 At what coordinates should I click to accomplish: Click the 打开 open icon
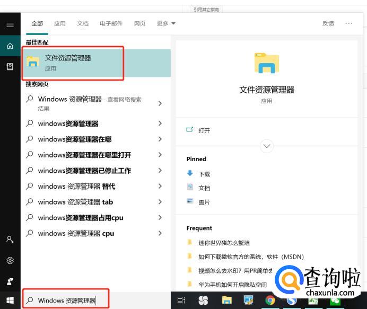pyautogui.click(x=189, y=129)
